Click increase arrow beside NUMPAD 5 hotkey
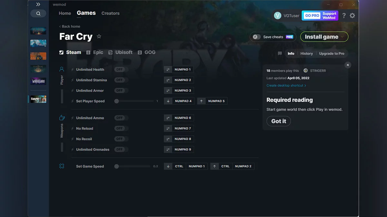Viewport: 387px width, 217px height. pos(201,101)
